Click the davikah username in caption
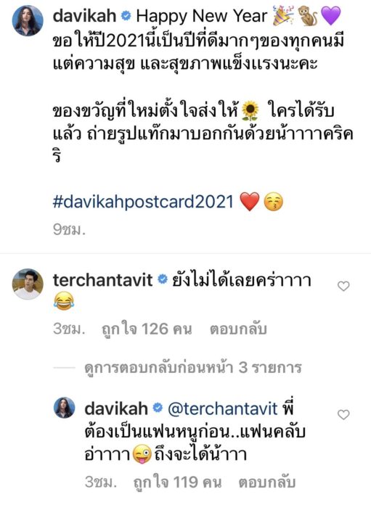The image size is (371, 505). point(84,15)
